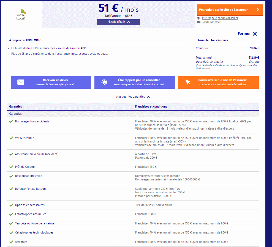
Task: Click the April Moto logo
Action: (x=21, y=15)
